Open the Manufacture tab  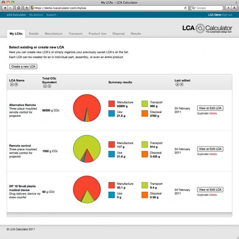point(53,34)
